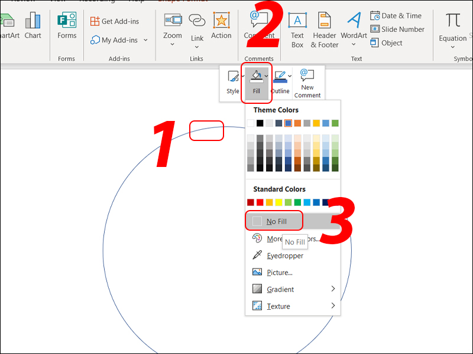
Task: Insert a Text Box
Action: coord(297,29)
